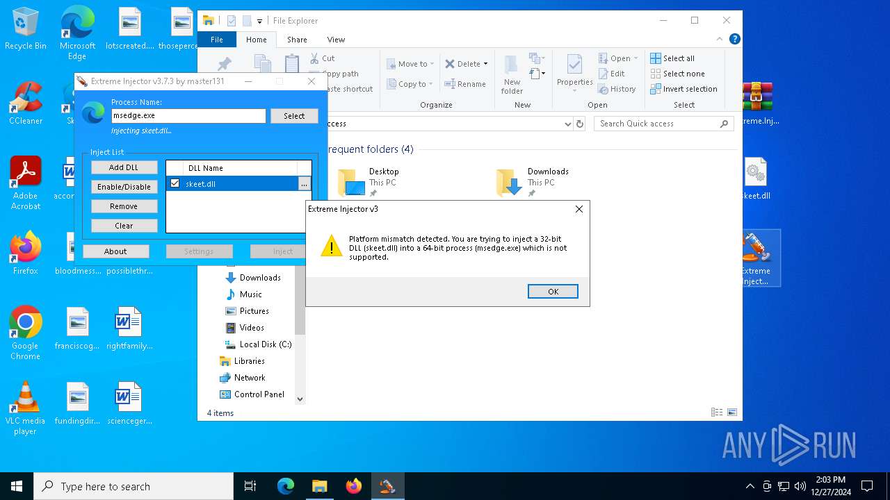The height and width of the screenshot is (500, 890).
Task: Switch to details view icon in status bar
Action: coord(717,412)
